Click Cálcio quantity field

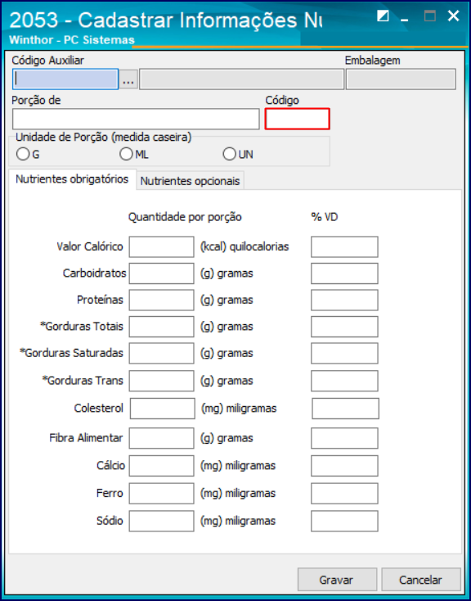(162, 466)
